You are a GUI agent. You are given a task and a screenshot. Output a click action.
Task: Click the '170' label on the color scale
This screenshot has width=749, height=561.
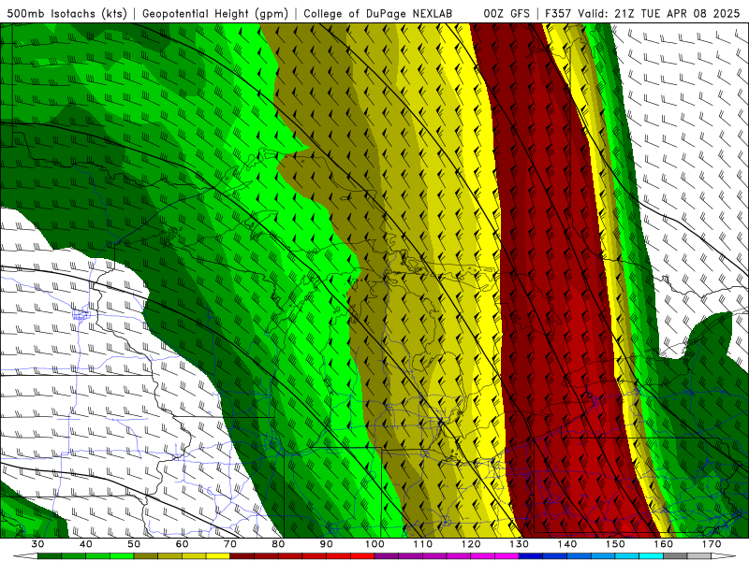(712, 544)
